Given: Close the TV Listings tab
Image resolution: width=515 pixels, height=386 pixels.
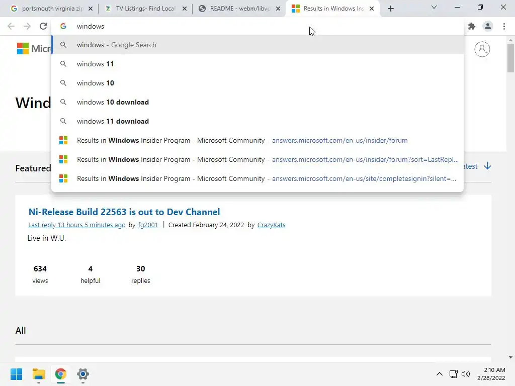Looking at the screenshot, I should pyautogui.click(x=185, y=9).
